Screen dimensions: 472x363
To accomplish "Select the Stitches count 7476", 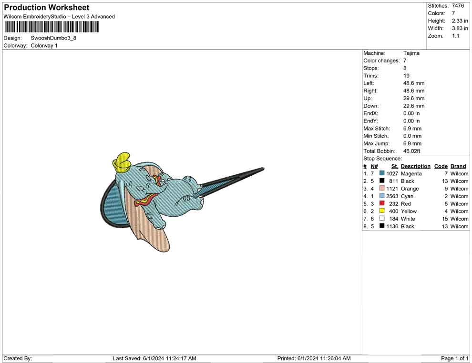I will [458, 6].
